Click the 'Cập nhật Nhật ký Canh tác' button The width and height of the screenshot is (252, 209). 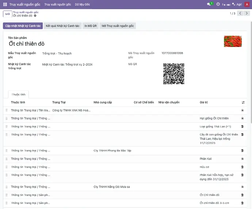pyautogui.click(x=23, y=26)
